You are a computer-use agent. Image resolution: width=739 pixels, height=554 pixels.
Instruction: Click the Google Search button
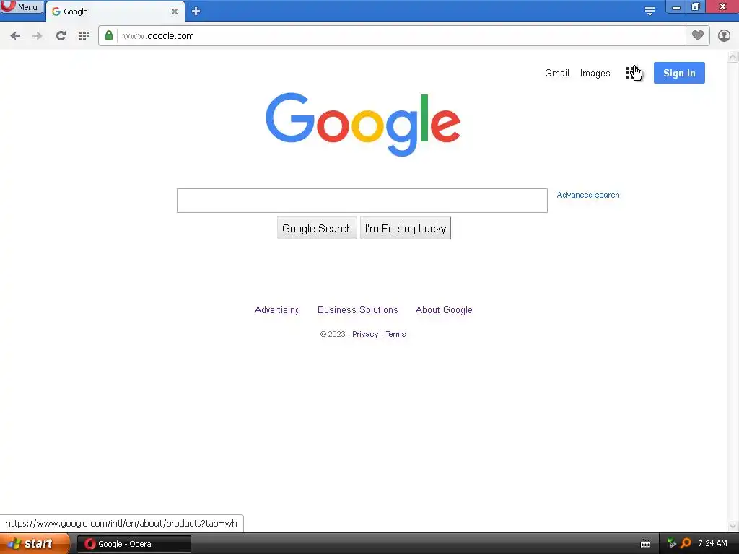coord(317,229)
